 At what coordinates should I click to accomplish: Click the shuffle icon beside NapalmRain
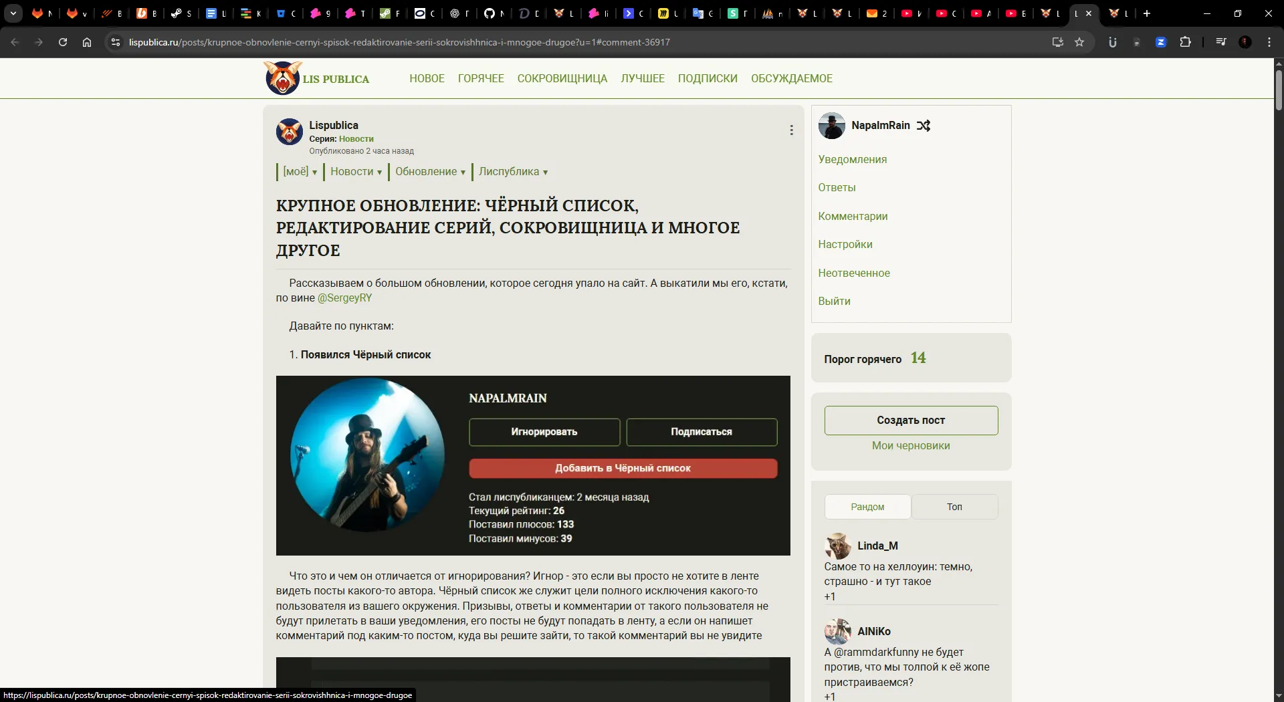pyautogui.click(x=924, y=126)
